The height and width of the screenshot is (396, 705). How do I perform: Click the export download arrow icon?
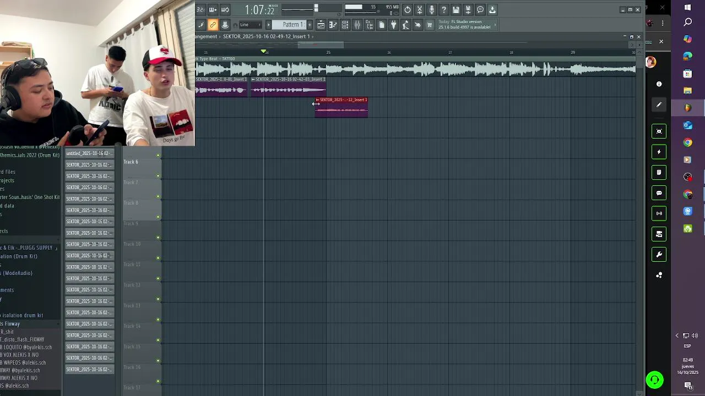[492, 10]
